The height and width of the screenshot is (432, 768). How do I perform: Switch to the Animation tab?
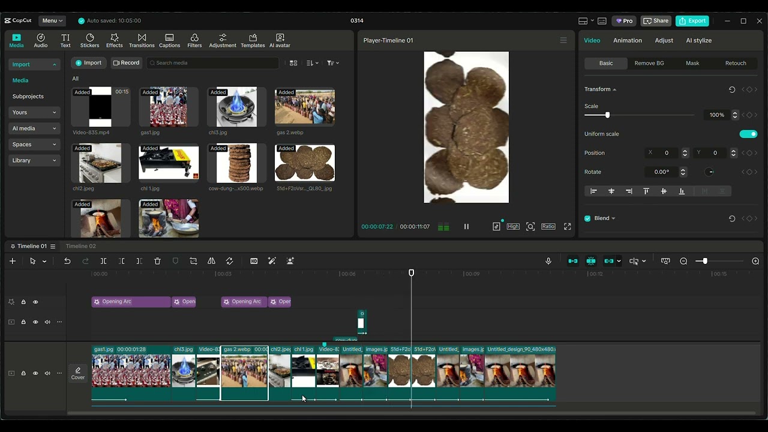pyautogui.click(x=628, y=40)
